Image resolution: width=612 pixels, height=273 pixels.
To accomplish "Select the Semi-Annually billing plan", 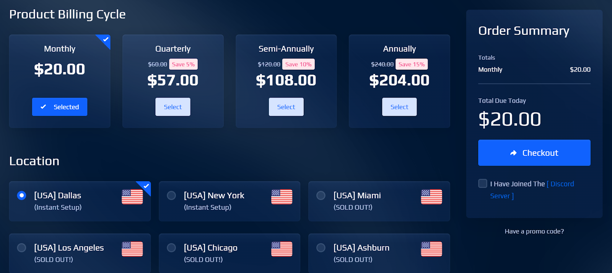I will click(286, 107).
